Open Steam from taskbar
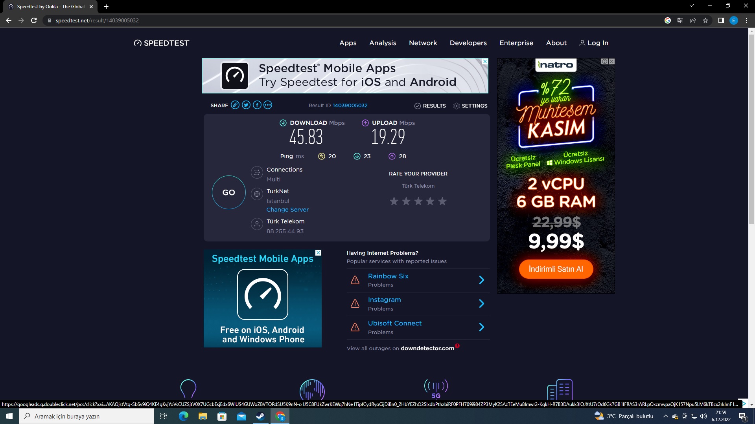 (x=260, y=416)
